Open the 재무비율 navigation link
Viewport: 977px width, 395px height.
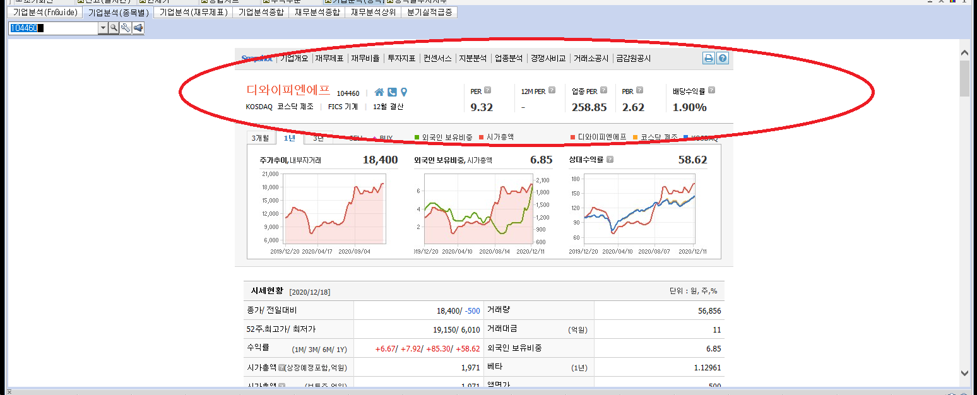[x=365, y=58]
